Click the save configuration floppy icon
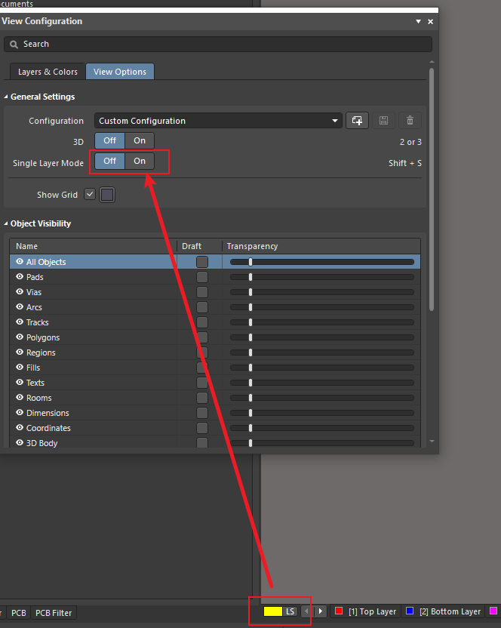This screenshot has width=501, height=628. coord(383,120)
